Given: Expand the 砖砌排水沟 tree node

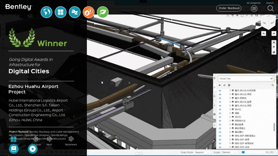Looking at the screenshot, I should click(x=230, y=121).
